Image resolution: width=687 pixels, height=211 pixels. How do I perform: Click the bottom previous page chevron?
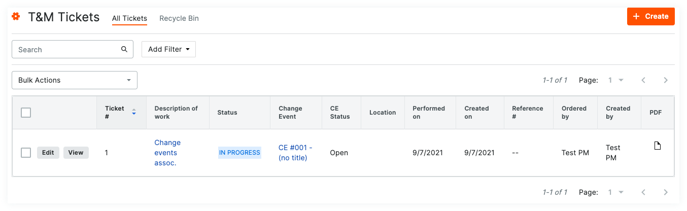643,192
